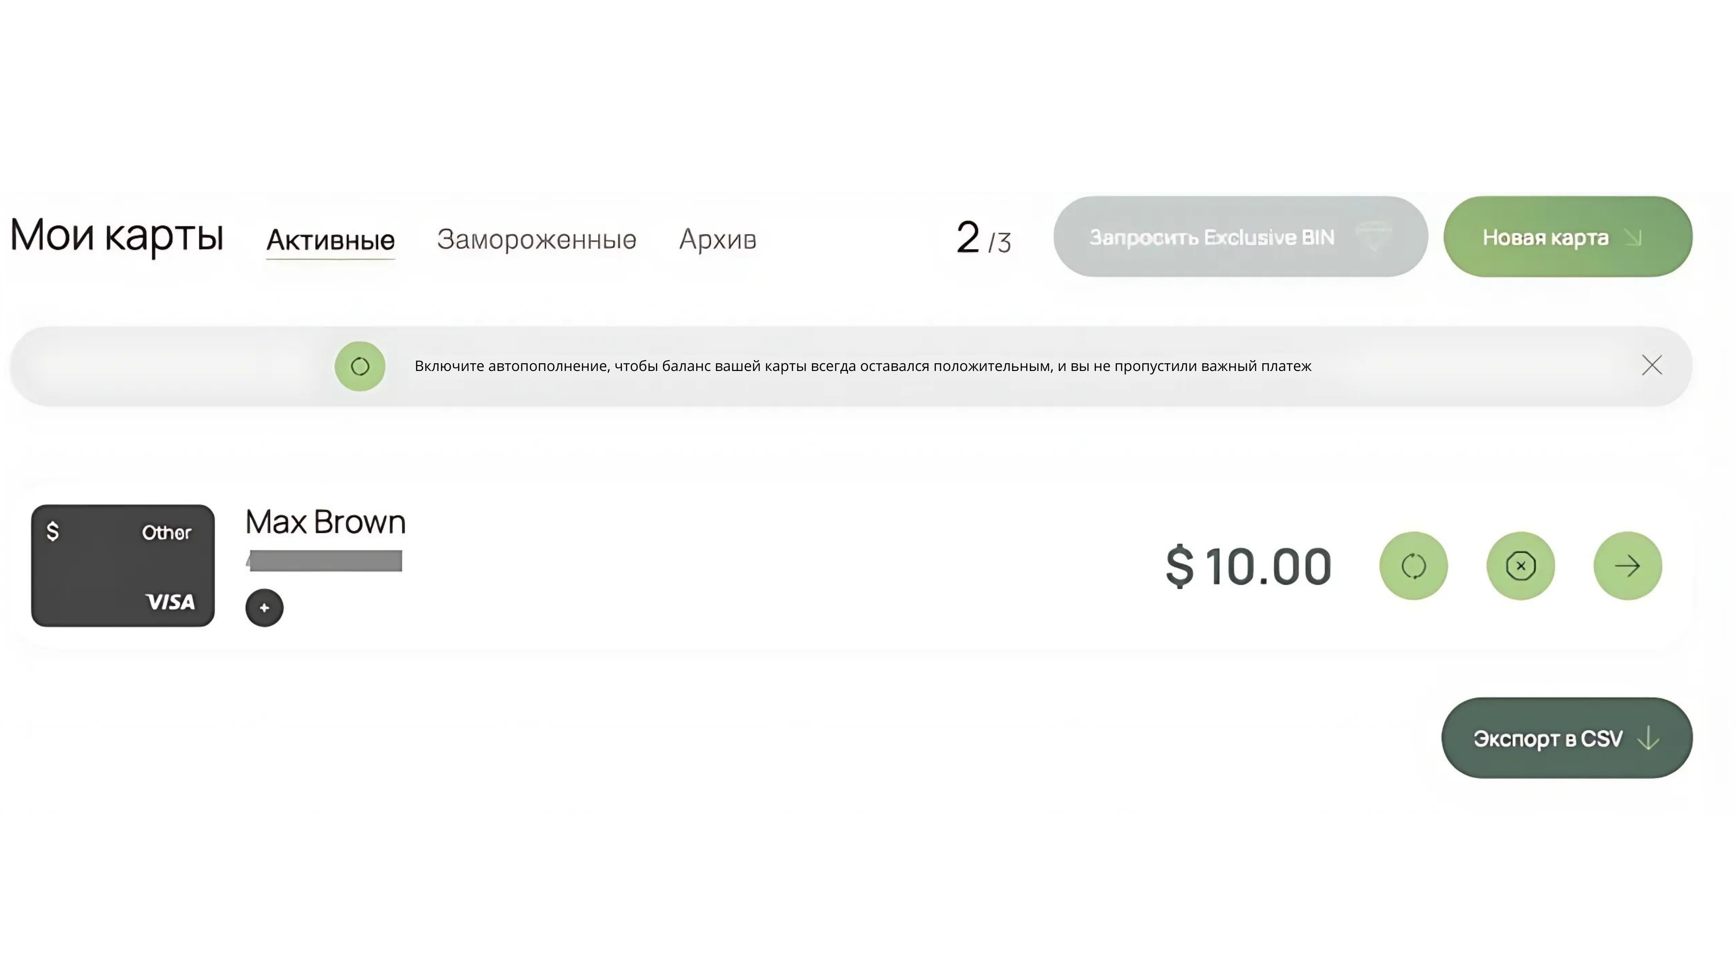Click the dark plus icon under Max Brown
The height and width of the screenshot is (976, 1736).
click(x=264, y=608)
